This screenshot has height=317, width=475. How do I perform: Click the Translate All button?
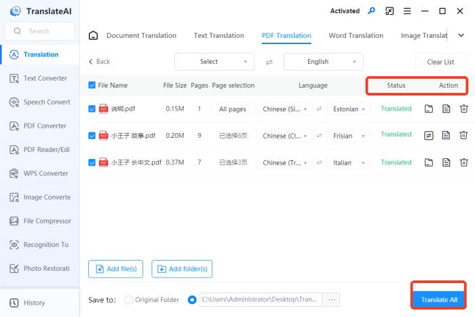439,299
